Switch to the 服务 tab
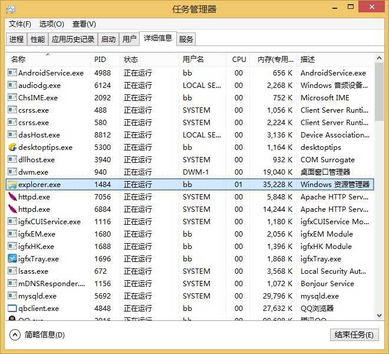This screenshot has width=389, height=354. [186, 40]
